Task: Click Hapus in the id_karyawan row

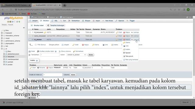Action: click(126, 32)
